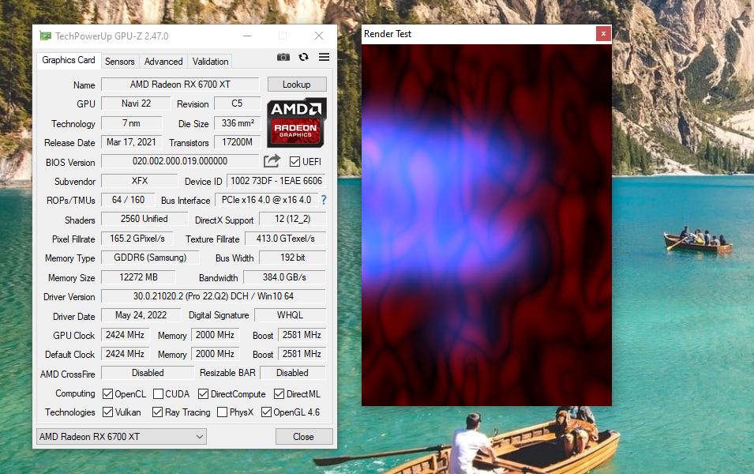Click the AMD Radeon Graphics logo
This screenshot has width=754, height=474.
point(297,122)
